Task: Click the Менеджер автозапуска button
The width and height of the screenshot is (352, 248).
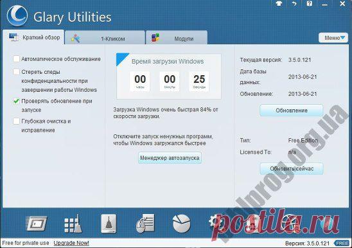Action: (170, 158)
